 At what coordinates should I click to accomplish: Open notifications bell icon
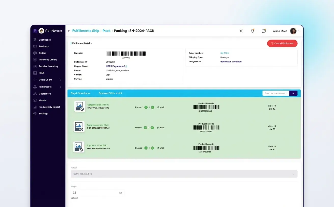click(252, 31)
